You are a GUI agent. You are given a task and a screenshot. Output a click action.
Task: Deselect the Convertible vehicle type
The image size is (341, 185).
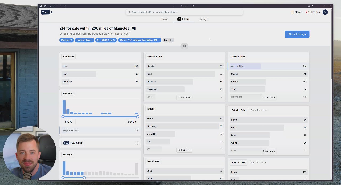tap(269, 66)
